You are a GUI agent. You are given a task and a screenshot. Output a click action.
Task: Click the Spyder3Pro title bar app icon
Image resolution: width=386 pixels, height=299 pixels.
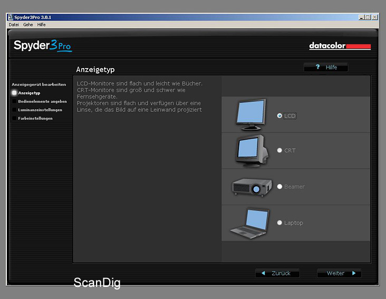point(11,17)
